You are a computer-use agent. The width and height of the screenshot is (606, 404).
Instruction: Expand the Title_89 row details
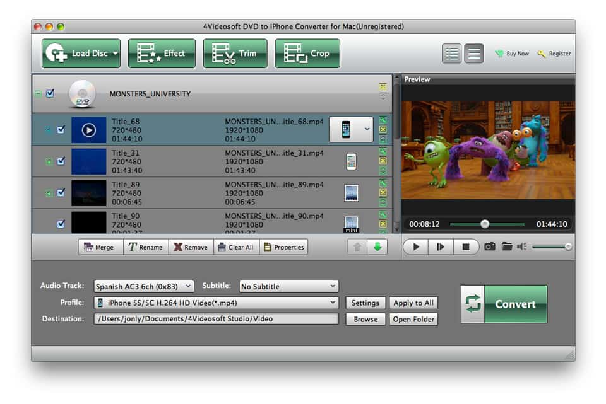(x=49, y=193)
